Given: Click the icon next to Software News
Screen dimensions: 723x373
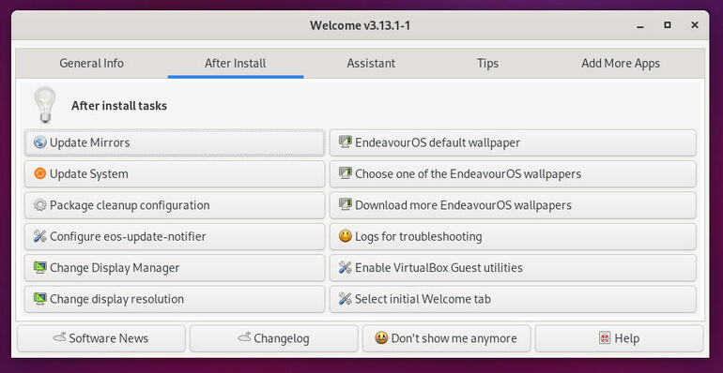Looking at the screenshot, I should [60, 338].
